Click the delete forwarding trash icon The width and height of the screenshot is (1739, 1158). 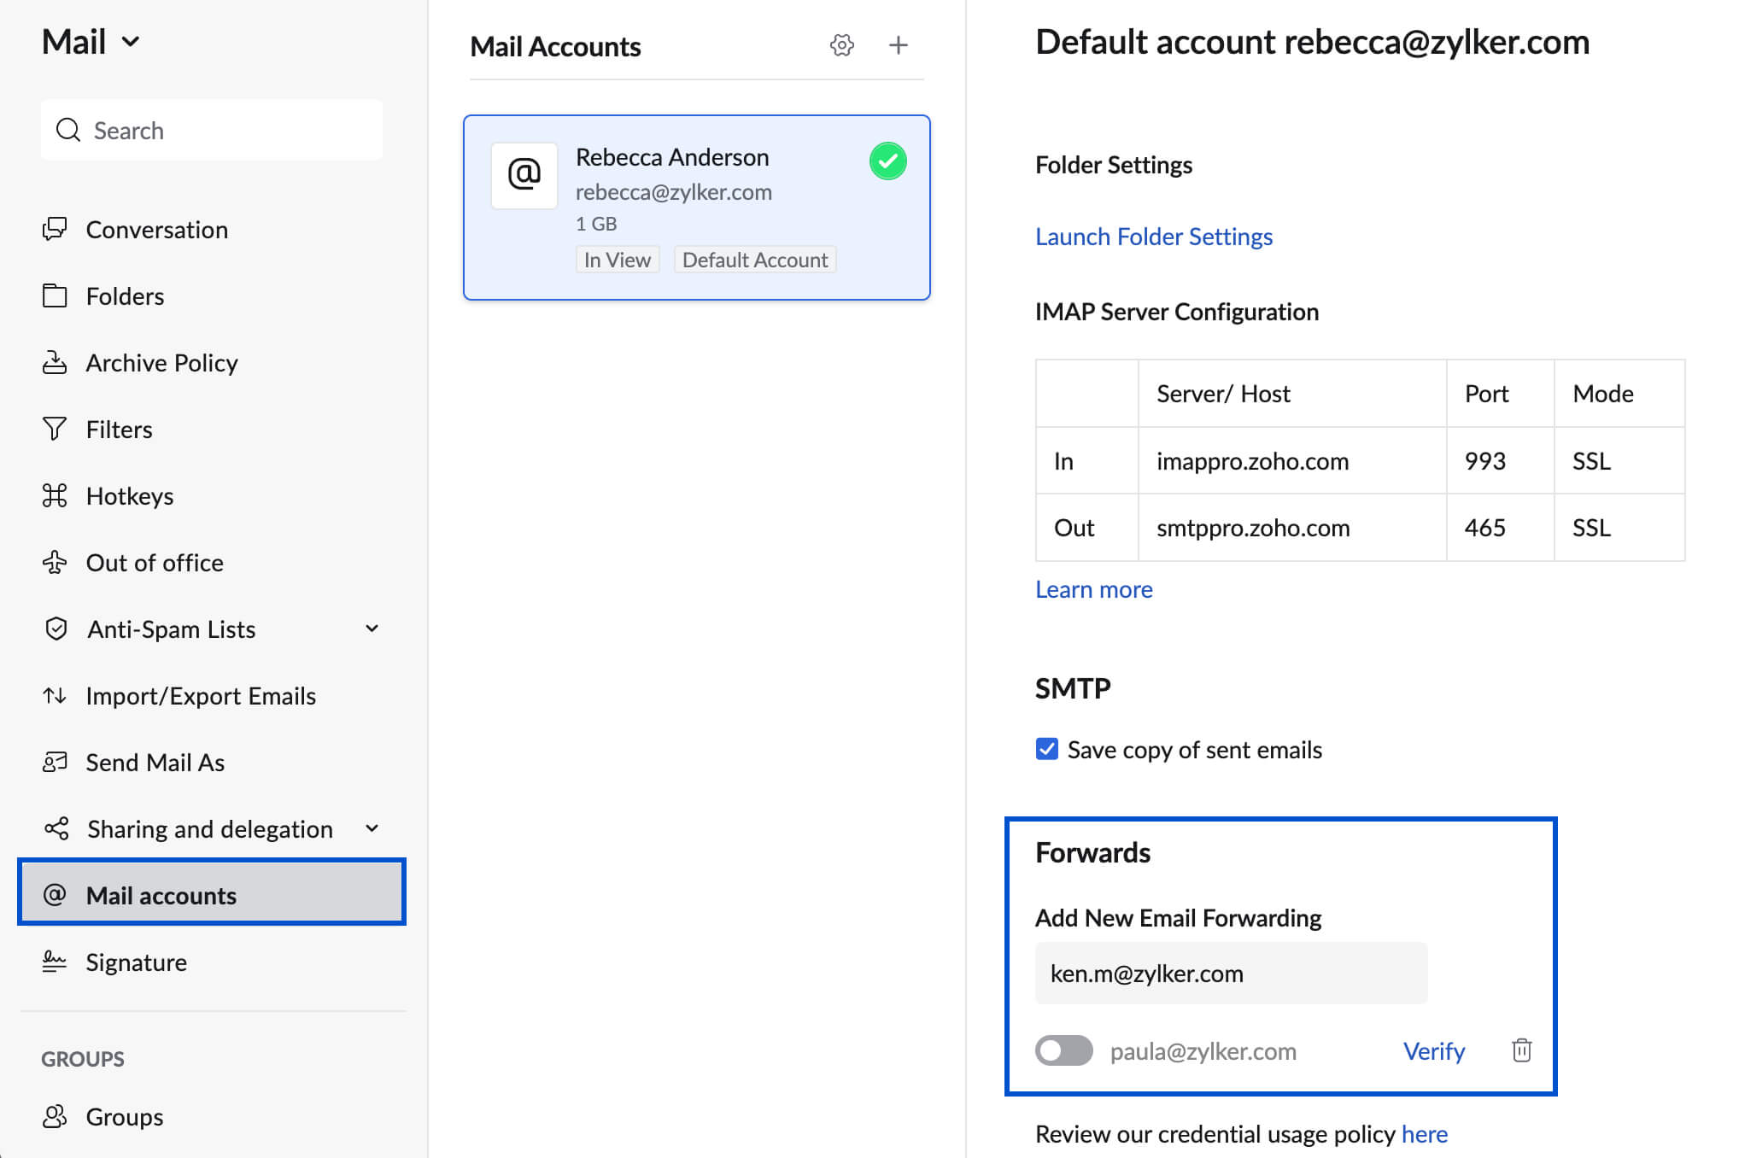click(x=1520, y=1050)
